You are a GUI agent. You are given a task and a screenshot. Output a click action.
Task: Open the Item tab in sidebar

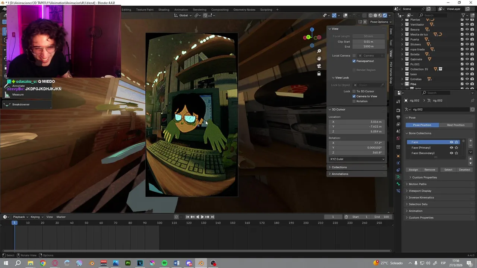coord(391,32)
